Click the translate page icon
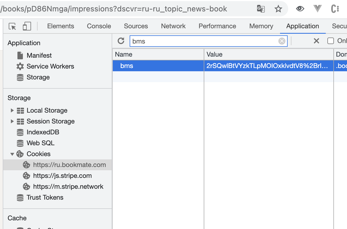 tap(261, 9)
